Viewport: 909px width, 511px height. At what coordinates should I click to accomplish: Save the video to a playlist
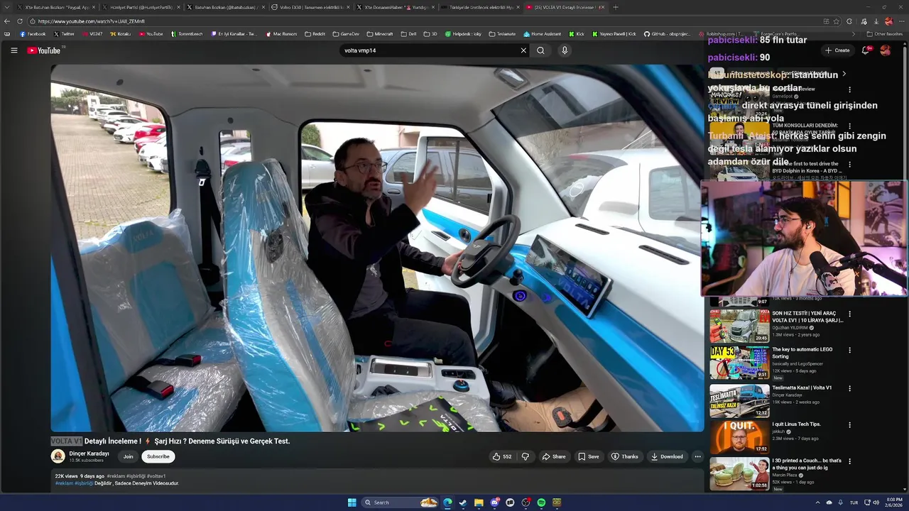pyautogui.click(x=588, y=456)
